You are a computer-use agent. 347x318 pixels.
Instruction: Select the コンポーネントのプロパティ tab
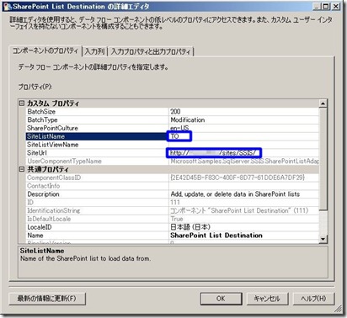coord(45,50)
